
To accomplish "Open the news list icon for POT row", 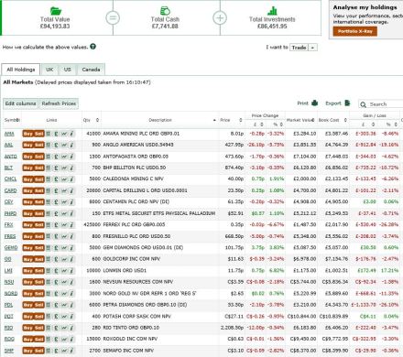I will coord(49,317).
